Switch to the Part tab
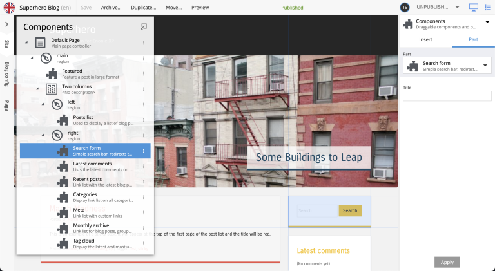 coord(473,39)
